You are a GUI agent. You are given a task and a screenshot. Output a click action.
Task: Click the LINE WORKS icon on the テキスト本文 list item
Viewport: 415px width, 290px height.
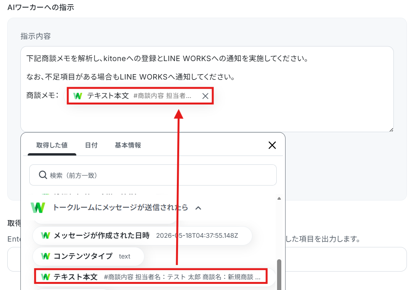tap(45, 277)
